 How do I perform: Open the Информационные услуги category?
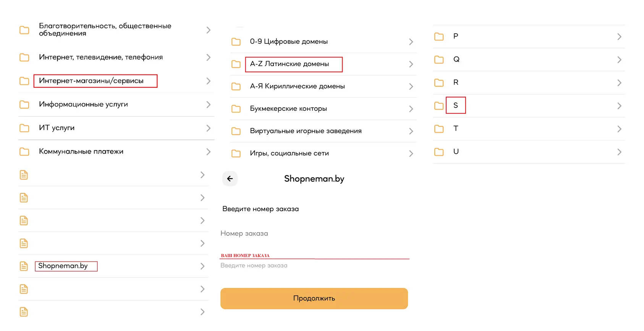83,104
